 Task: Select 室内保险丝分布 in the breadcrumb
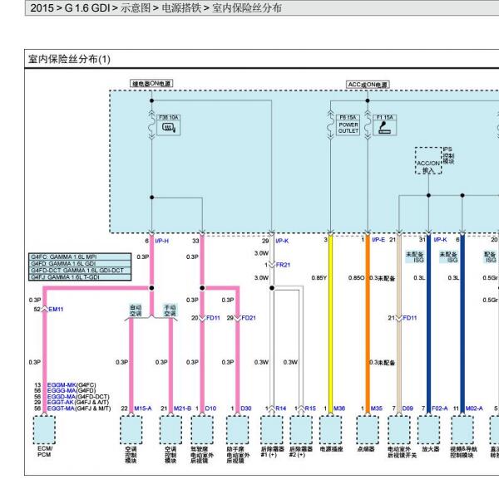pyautogui.click(x=247, y=8)
